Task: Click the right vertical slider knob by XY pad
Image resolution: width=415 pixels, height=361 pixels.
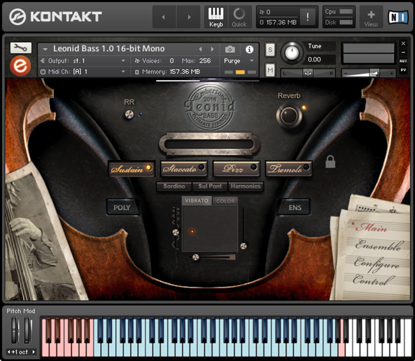Action: (243, 246)
